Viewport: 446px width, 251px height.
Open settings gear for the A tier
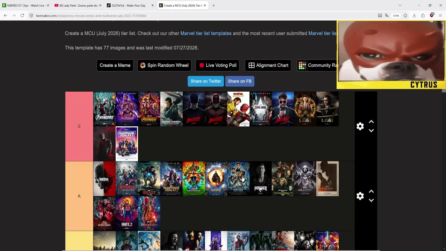360,196
